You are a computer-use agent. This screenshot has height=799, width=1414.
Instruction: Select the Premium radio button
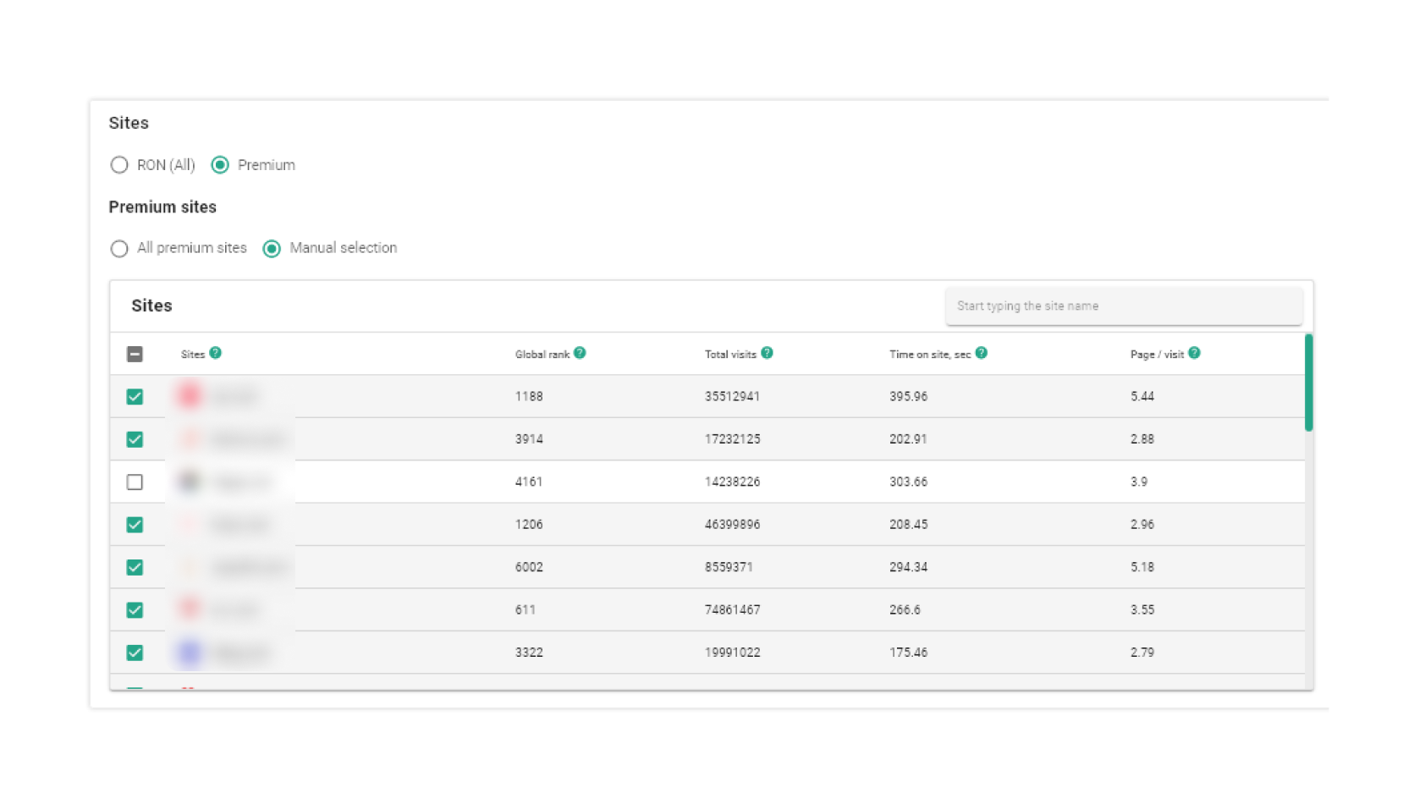click(220, 165)
